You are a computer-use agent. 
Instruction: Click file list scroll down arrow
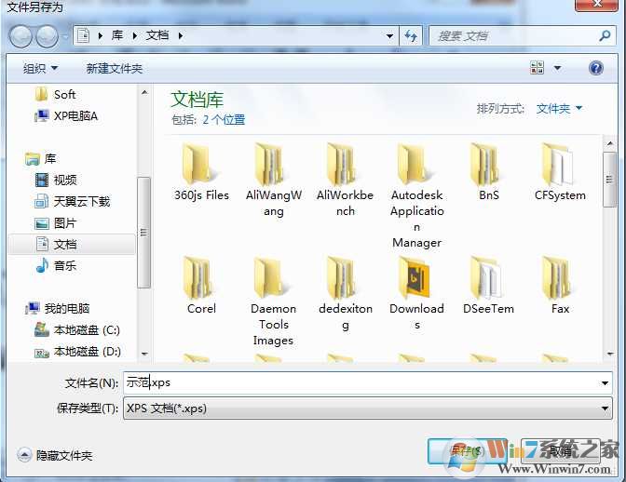[609, 354]
